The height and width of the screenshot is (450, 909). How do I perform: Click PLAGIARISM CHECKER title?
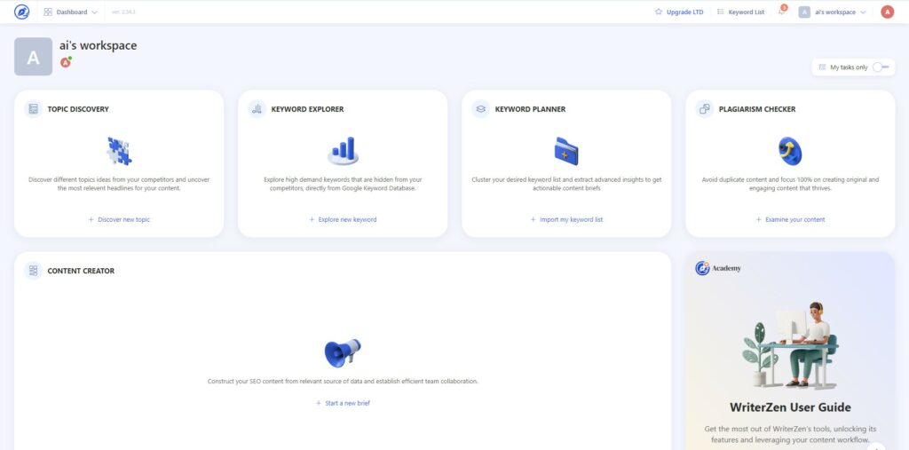tap(757, 109)
